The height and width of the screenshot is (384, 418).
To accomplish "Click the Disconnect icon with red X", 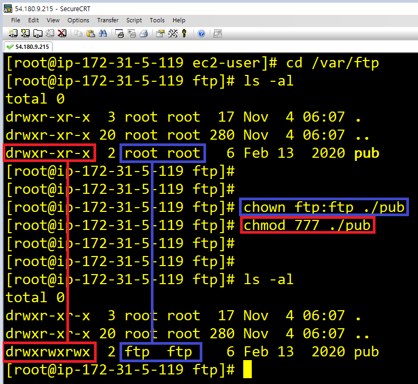I will point(62,33).
